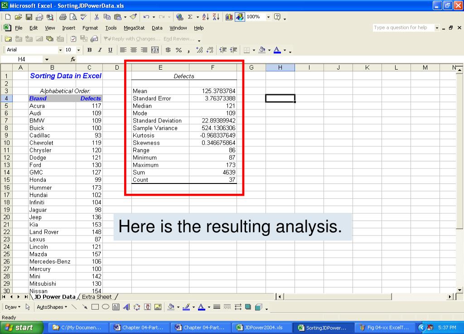Switch to the Extra Sheet tab
The height and width of the screenshot is (334, 464).
pyautogui.click(x=97, y=297)
